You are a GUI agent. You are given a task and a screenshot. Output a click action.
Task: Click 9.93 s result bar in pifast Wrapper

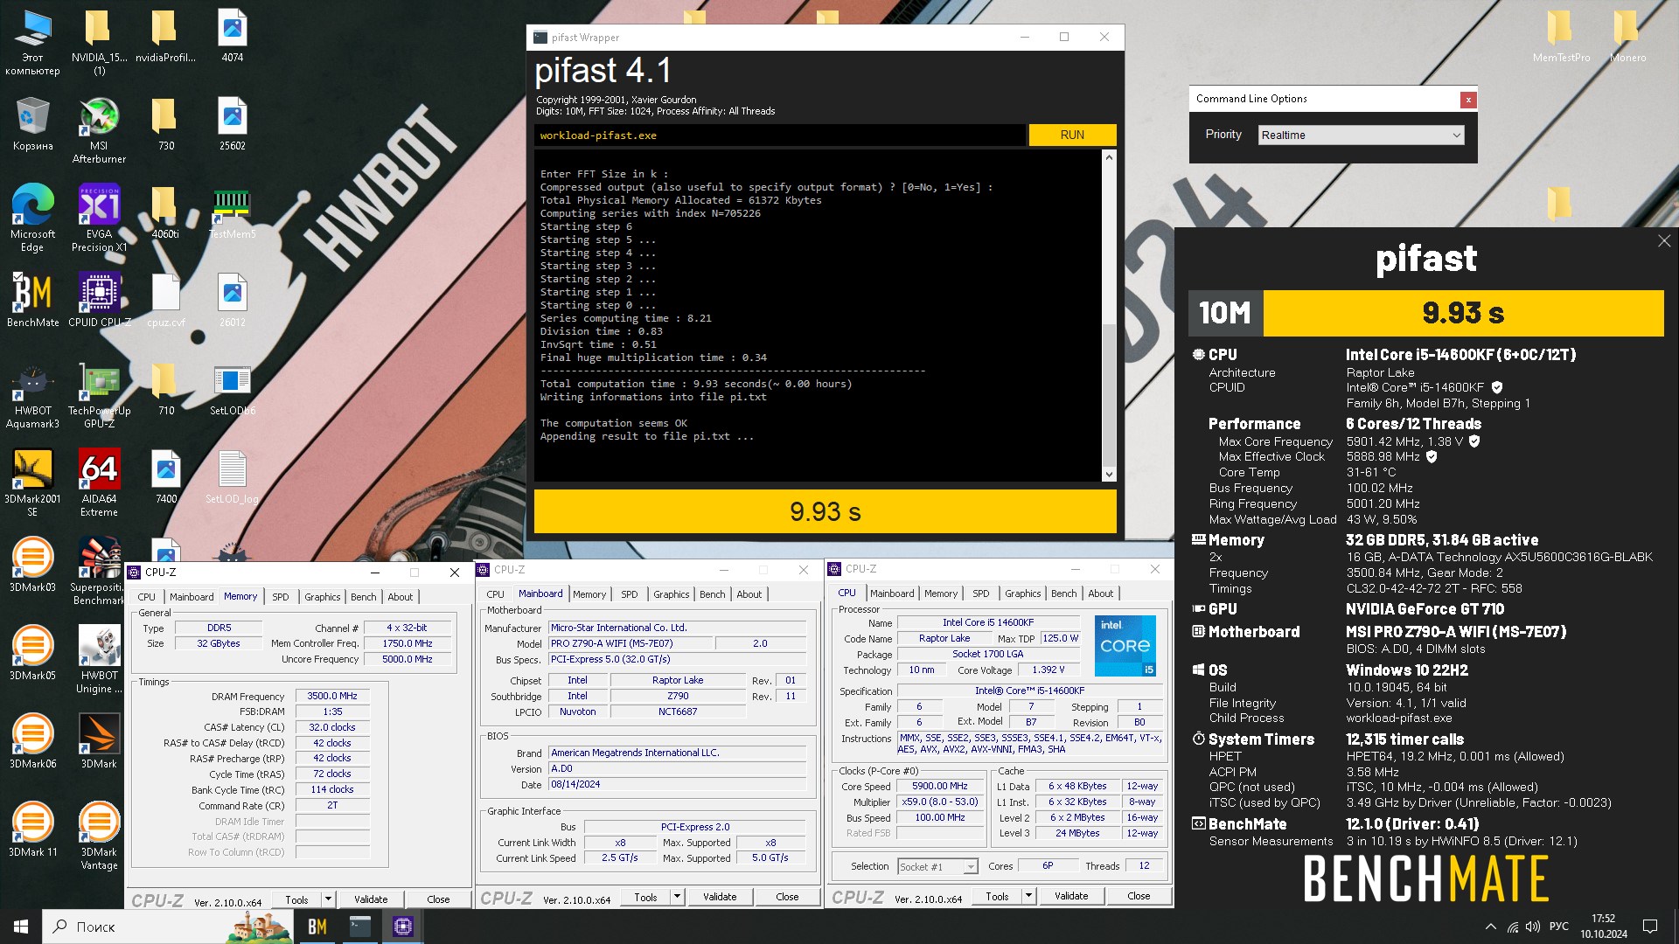click(825, 511)
